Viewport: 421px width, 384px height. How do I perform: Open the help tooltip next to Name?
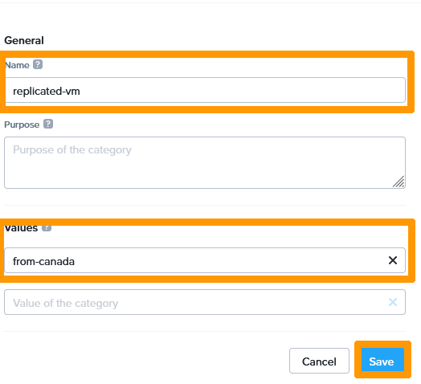point(38,64)
